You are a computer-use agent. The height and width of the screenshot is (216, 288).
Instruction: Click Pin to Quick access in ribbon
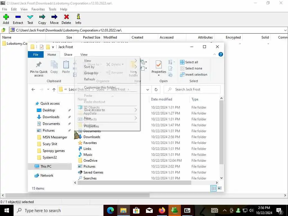[39, 69]
